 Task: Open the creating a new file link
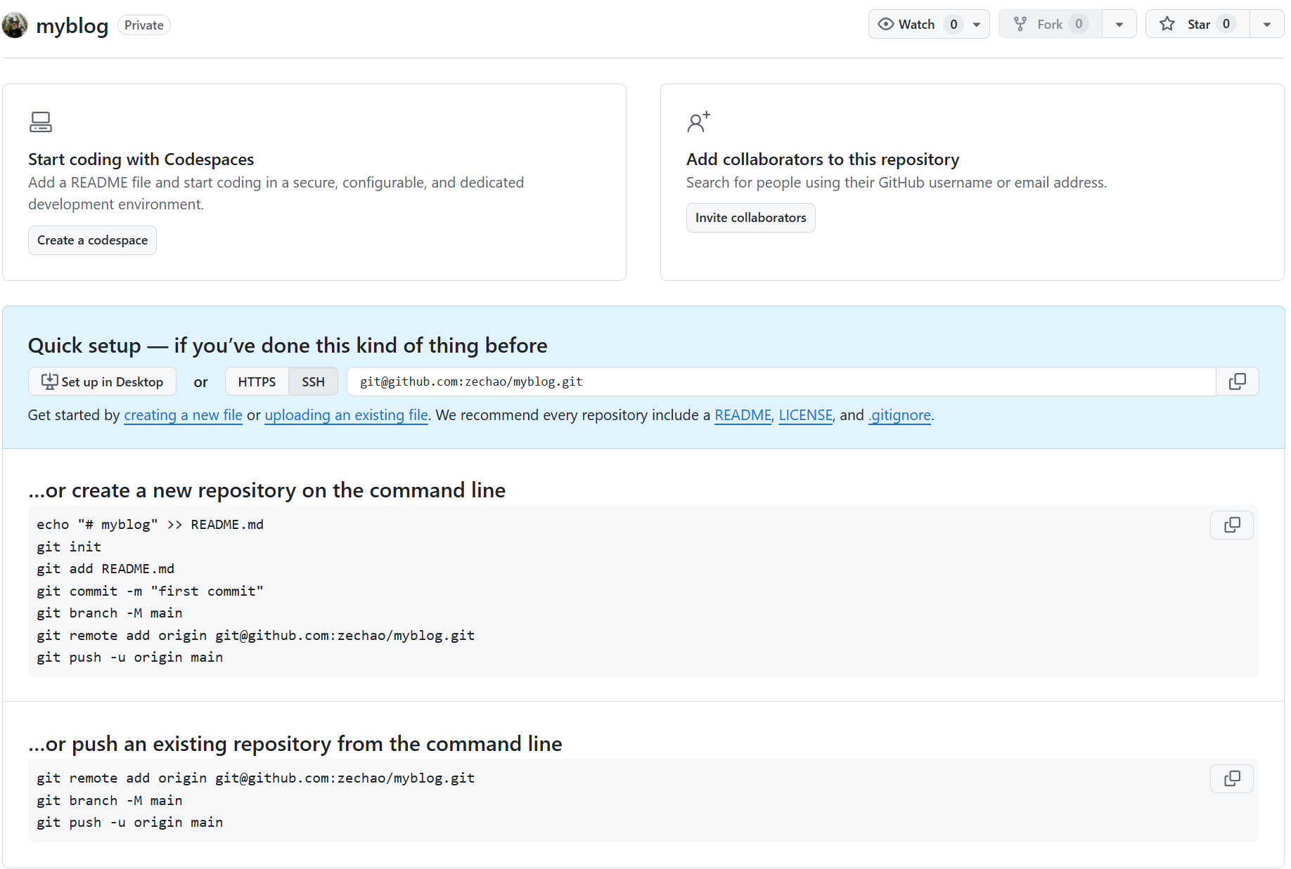(x=183, y=415)
